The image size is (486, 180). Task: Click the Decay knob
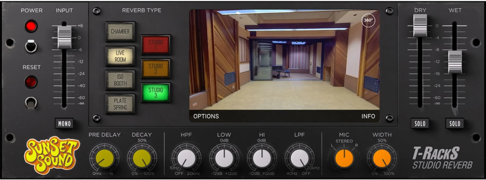point(142,159)
